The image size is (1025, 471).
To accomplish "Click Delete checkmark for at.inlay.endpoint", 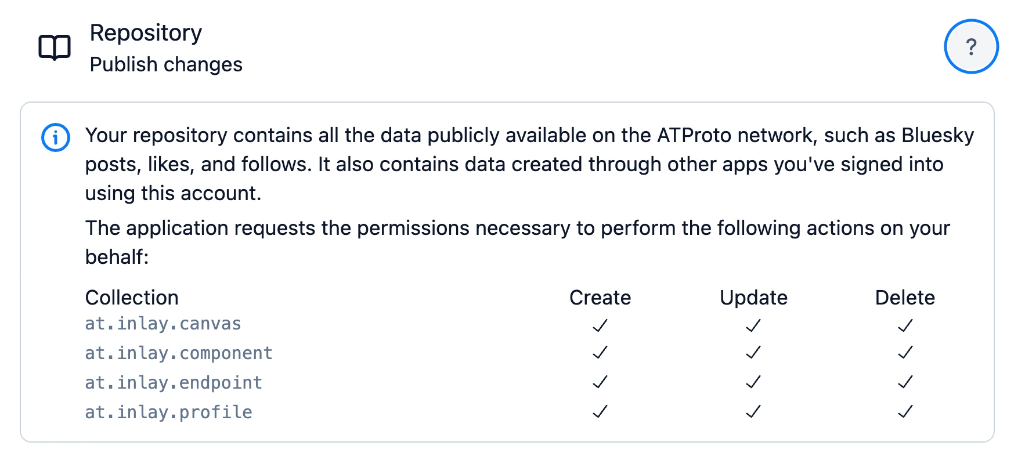I will (x=905, y=382).
